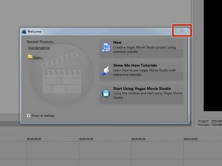Launch Show Me How Tutorials

[x=141, y=72]
